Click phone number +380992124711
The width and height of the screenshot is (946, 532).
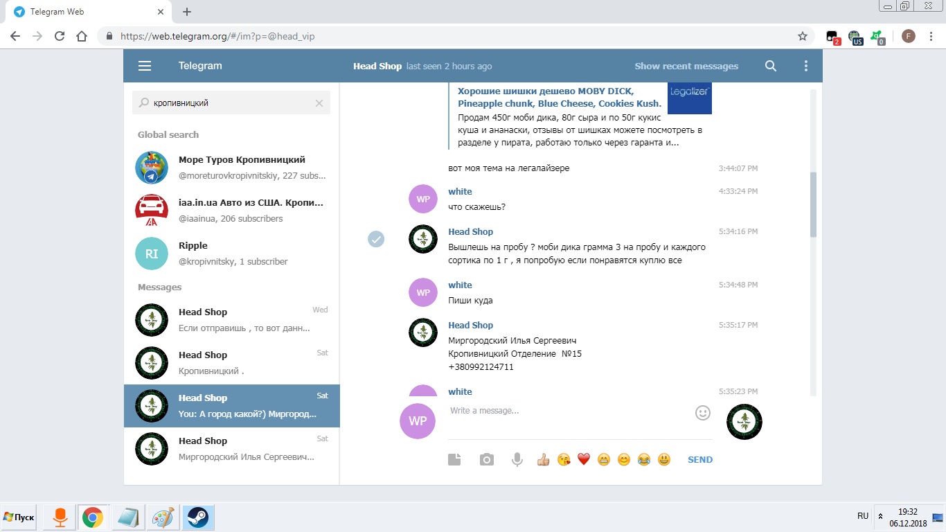click(x=481, y=367)
